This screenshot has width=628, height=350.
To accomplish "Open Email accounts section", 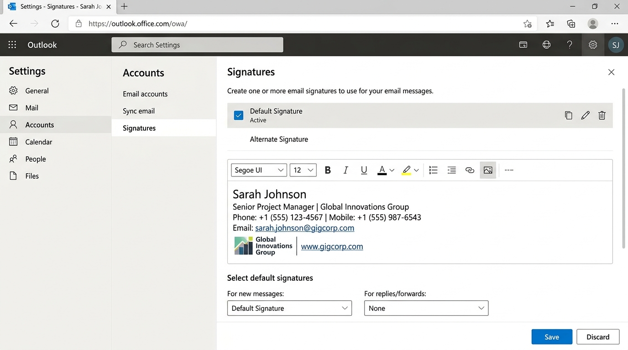I will click(x=164, y=94).
